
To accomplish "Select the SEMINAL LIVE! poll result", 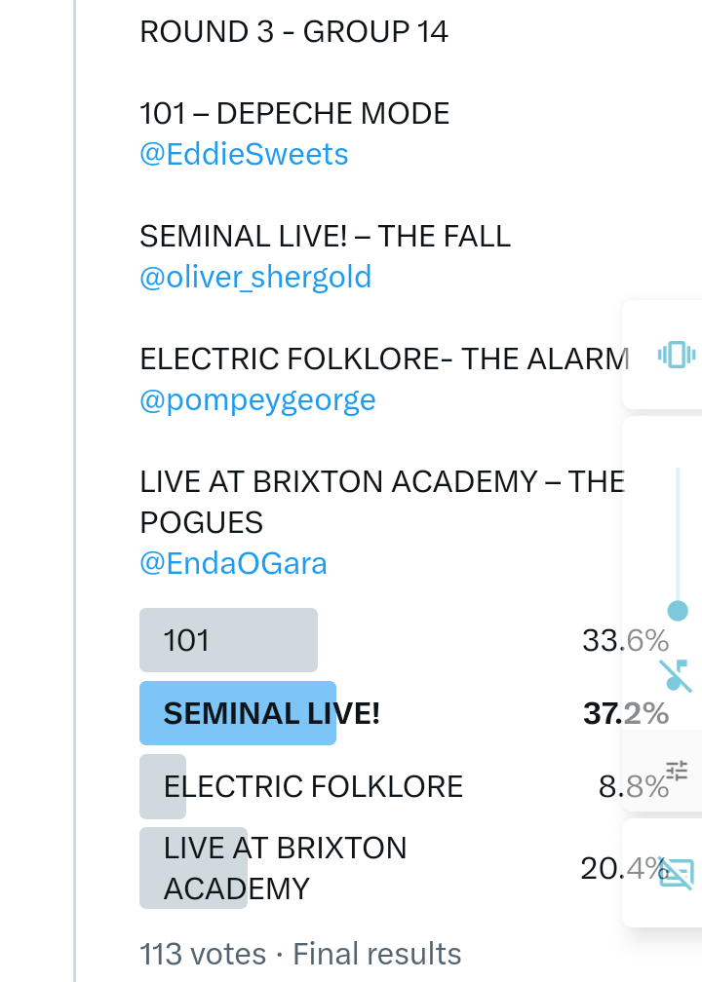I will click(271, 713).
